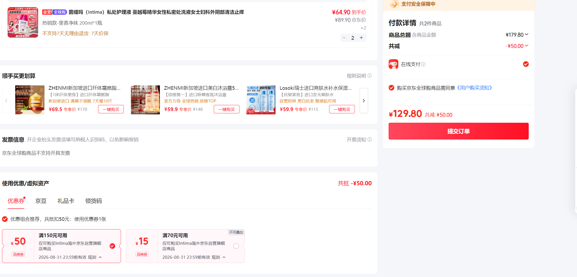Click 一键购买 for Losoki toner

click(x=342, y=109)
